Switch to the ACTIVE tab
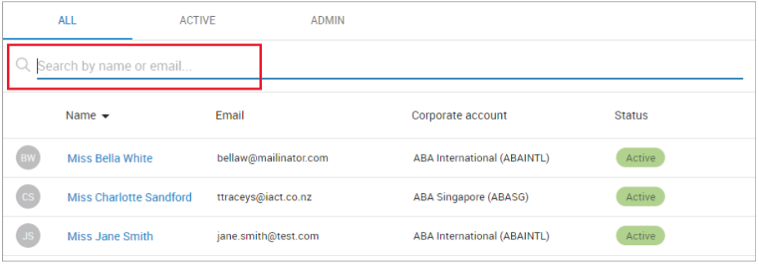 (x=197, y=21)
